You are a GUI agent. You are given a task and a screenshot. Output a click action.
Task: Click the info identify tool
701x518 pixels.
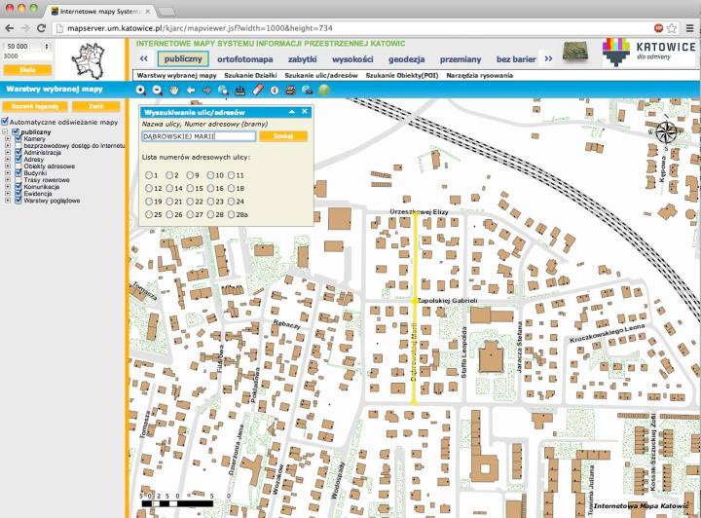pyautogui.click(x=274, y=90)
